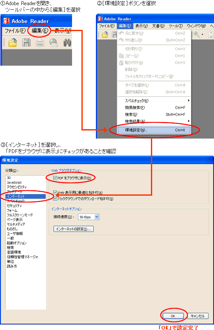Screen dimensions: 214x330
Task: Click binoculars Search icon in first Adobe Reader window
Action: pos(67,43)
